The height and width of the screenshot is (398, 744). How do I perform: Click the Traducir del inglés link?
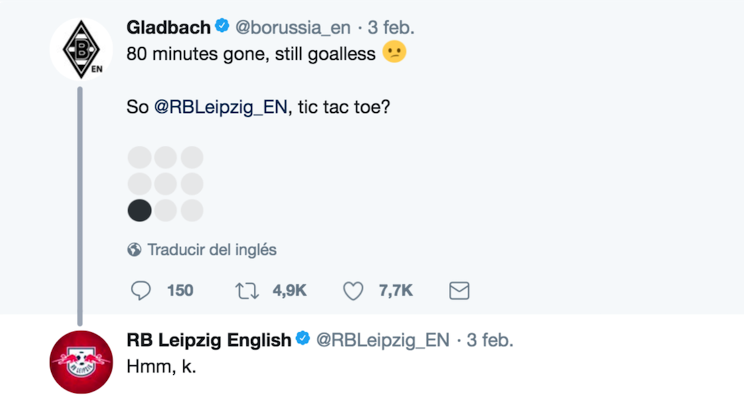pyautogui.click(x=211, y=250)
